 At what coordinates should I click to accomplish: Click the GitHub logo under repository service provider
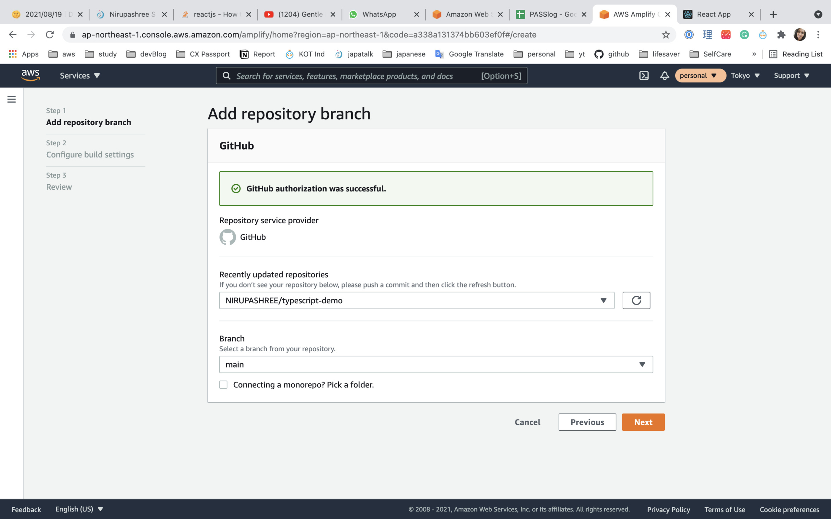tap(227, 237)
